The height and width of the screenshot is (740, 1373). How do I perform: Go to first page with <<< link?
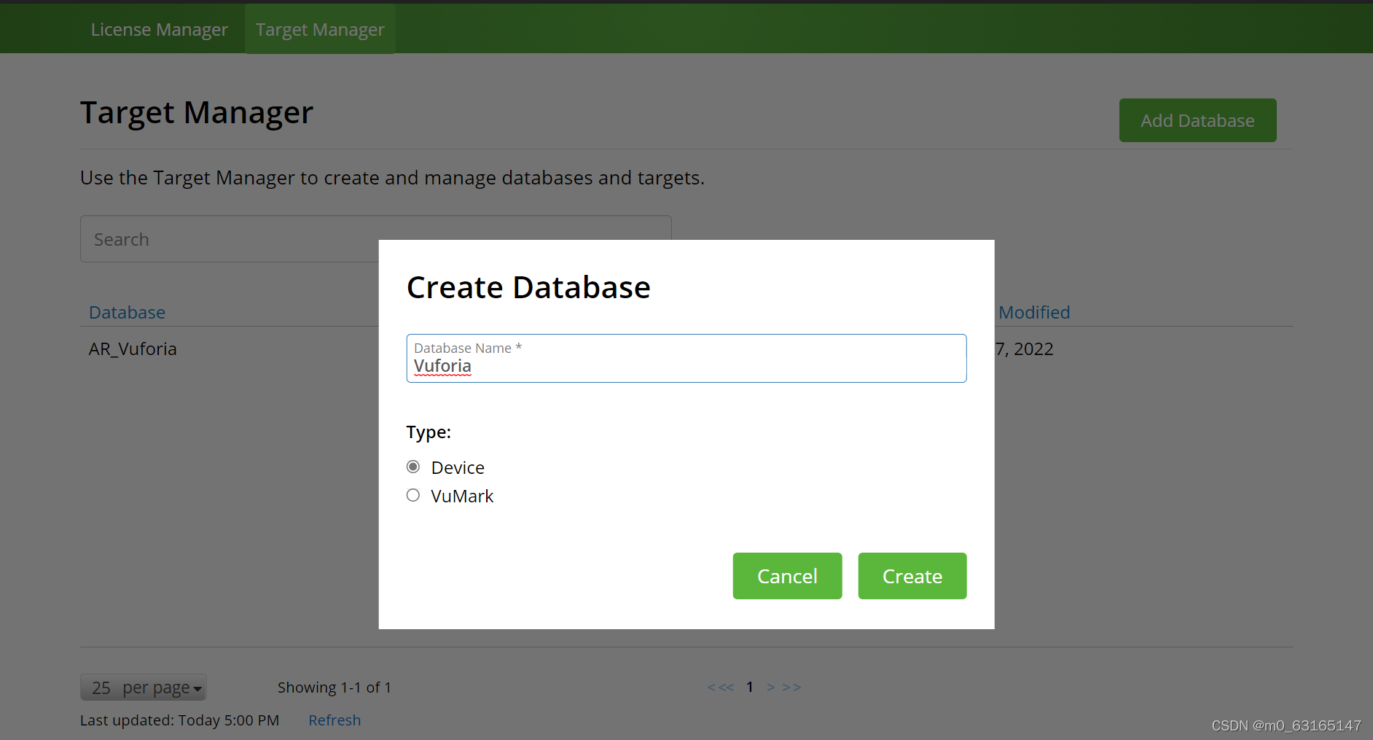click(720, 688)
